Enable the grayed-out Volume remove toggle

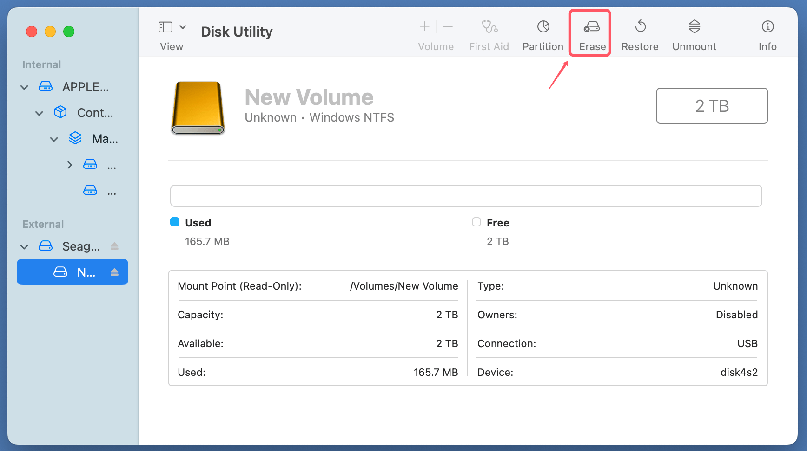[448, 26]
